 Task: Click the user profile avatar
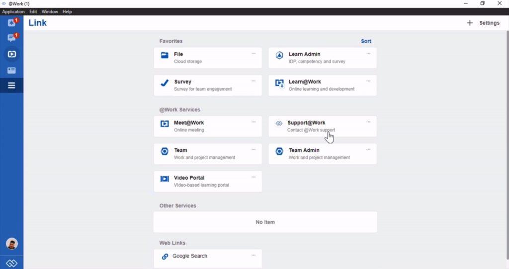click(x=11, y=244)
